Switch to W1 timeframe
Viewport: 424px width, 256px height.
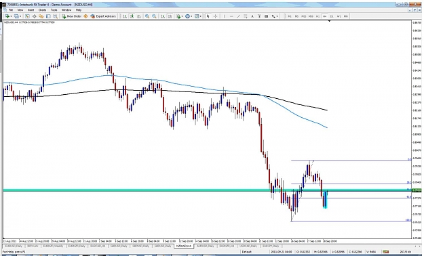click(339, 16)
